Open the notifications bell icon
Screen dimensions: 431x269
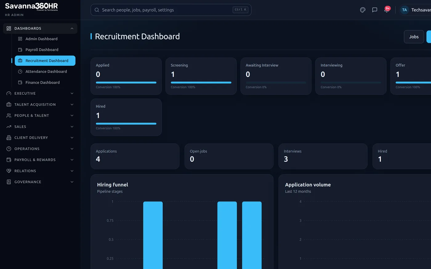click(x=386, y=10)
